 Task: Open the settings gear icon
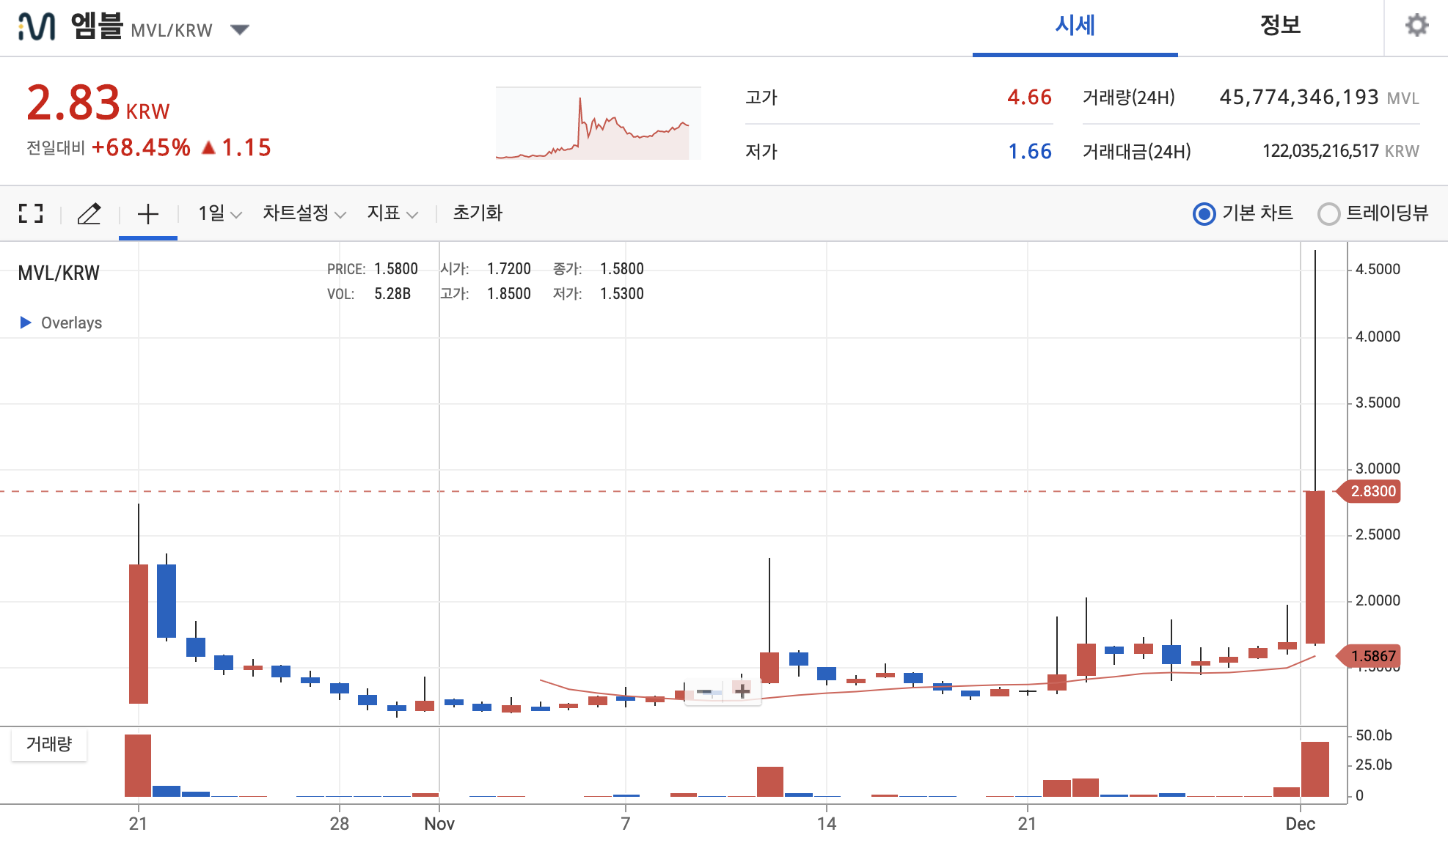[x=1416, y=26]
